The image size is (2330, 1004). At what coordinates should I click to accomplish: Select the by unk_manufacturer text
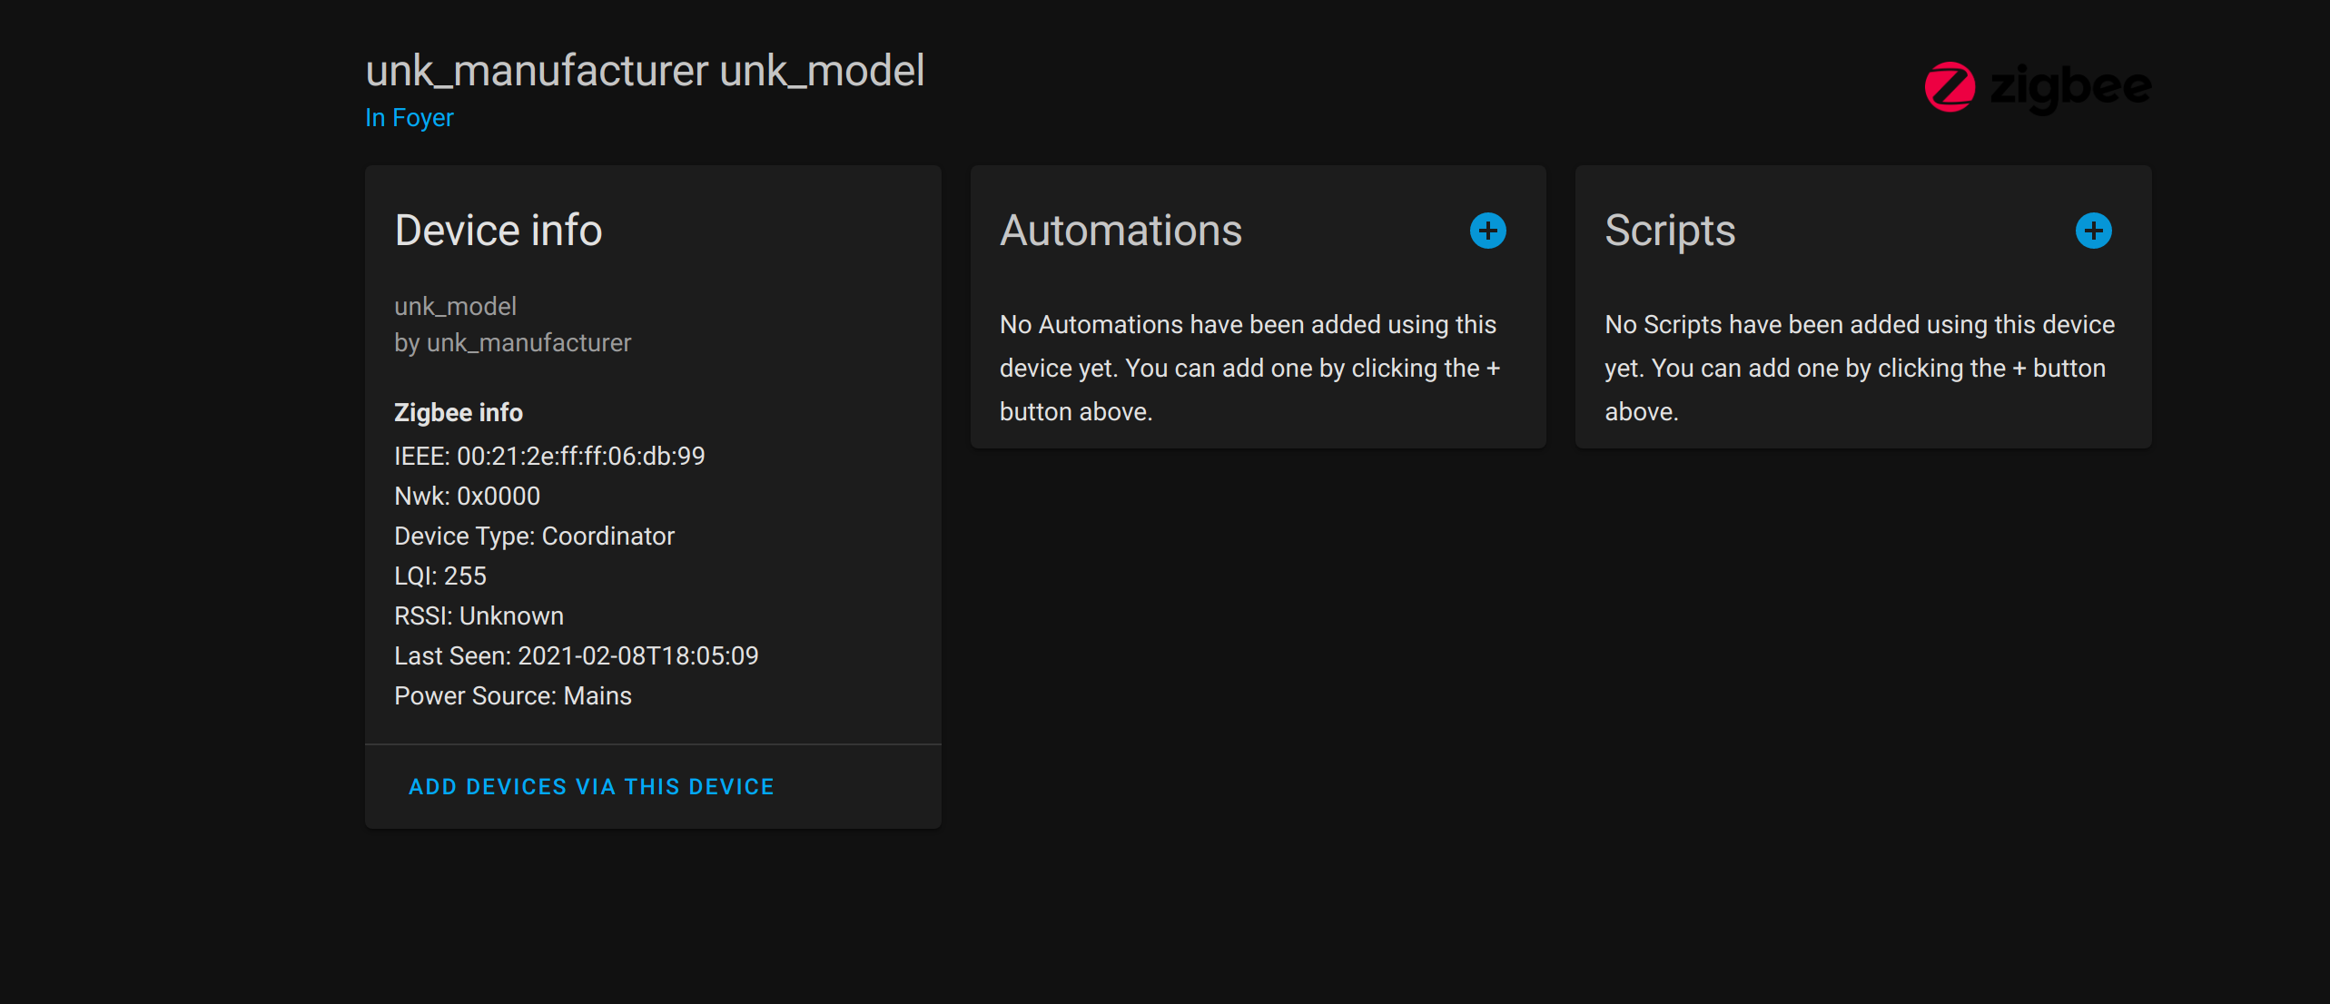coord(512,342)
